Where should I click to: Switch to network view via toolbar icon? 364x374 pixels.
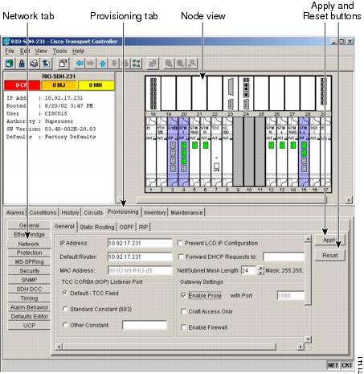[137, 64]
